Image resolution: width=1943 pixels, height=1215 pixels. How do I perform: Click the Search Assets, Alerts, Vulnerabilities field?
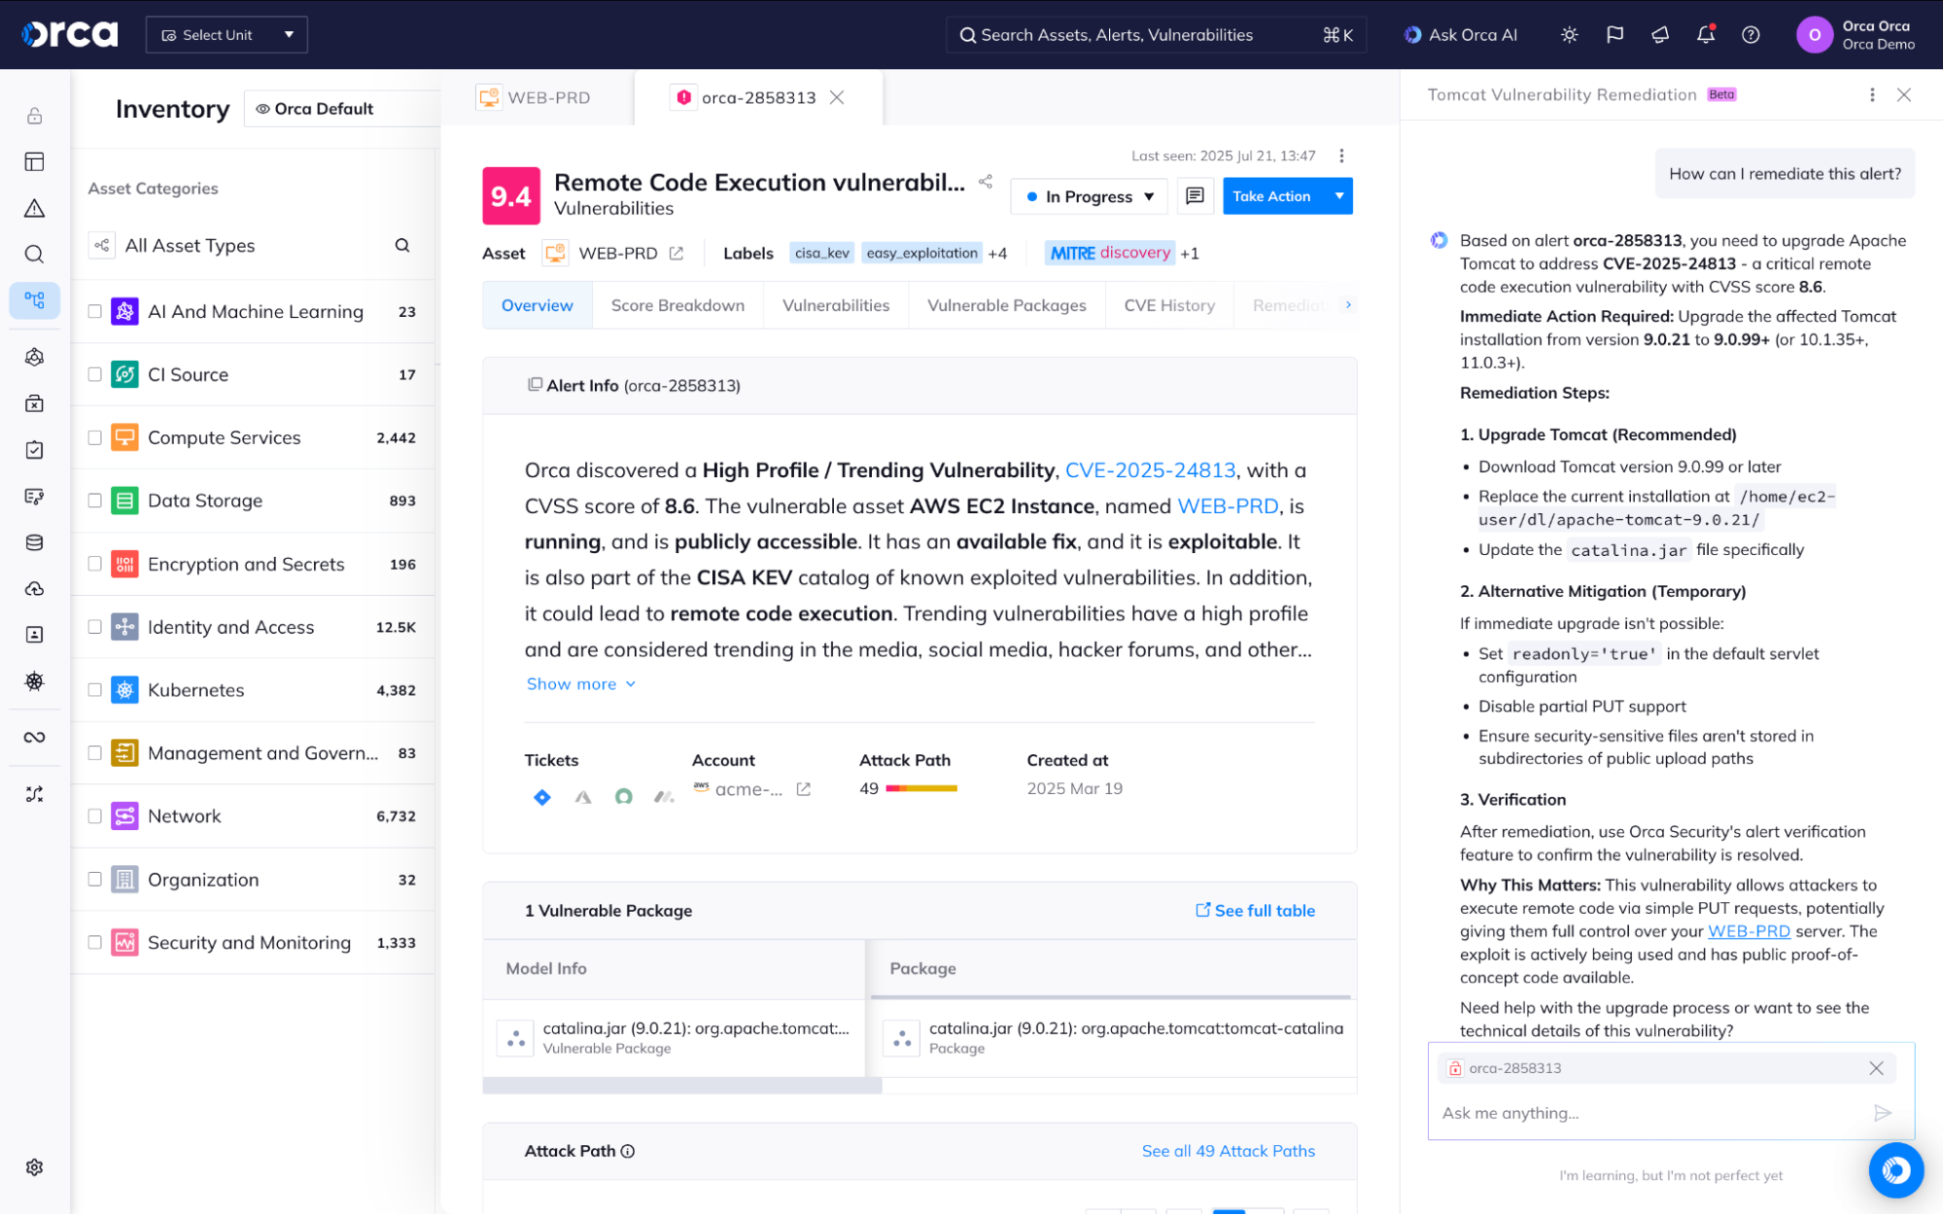point(1156,35)
